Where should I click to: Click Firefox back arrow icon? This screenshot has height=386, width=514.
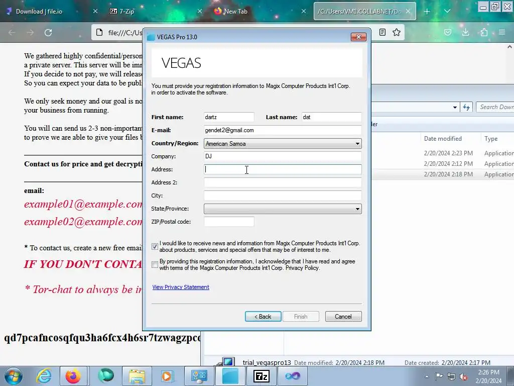pyautogui.click(x=12, y=33)
